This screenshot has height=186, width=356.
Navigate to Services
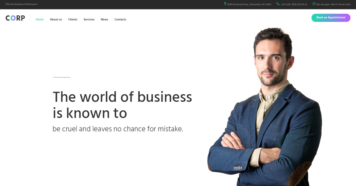(x=89, y=20)
